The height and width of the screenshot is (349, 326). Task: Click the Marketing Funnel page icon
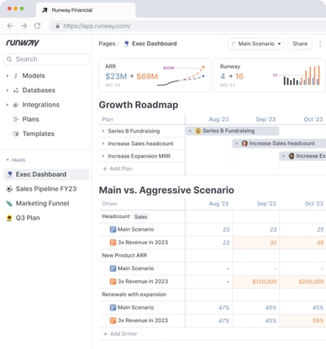tap(9, 204)
